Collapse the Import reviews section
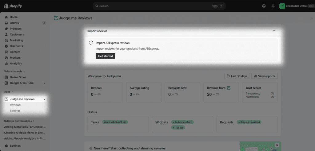Viewport: 315px width, 151px height. (274, 31)
